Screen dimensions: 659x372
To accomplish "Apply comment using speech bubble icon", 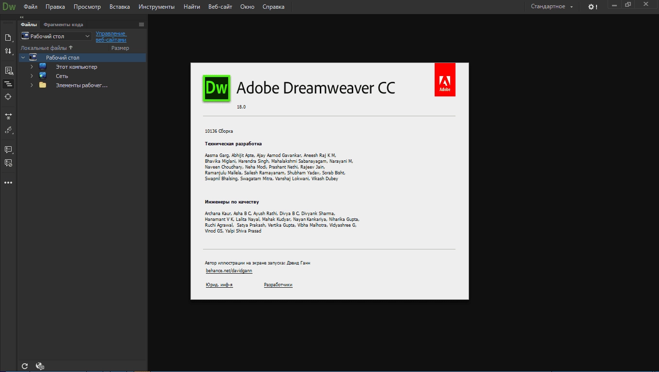I will click(x=8, y=150).
